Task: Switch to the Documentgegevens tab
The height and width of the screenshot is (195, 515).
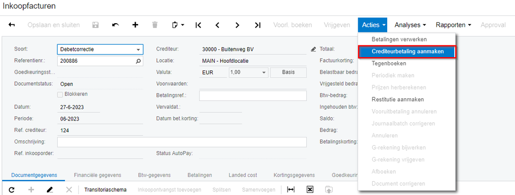Action: pos(34,175)
